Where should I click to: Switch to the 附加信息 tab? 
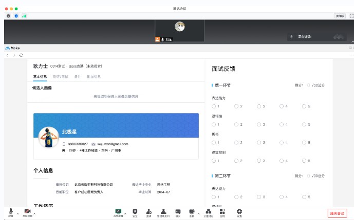point(94,77)
